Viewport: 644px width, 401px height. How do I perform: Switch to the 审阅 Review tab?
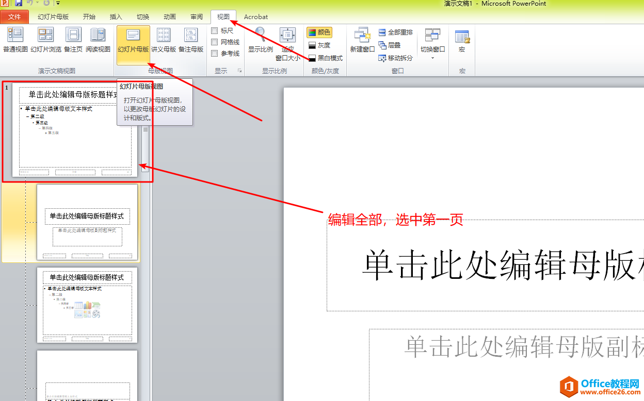197,17
